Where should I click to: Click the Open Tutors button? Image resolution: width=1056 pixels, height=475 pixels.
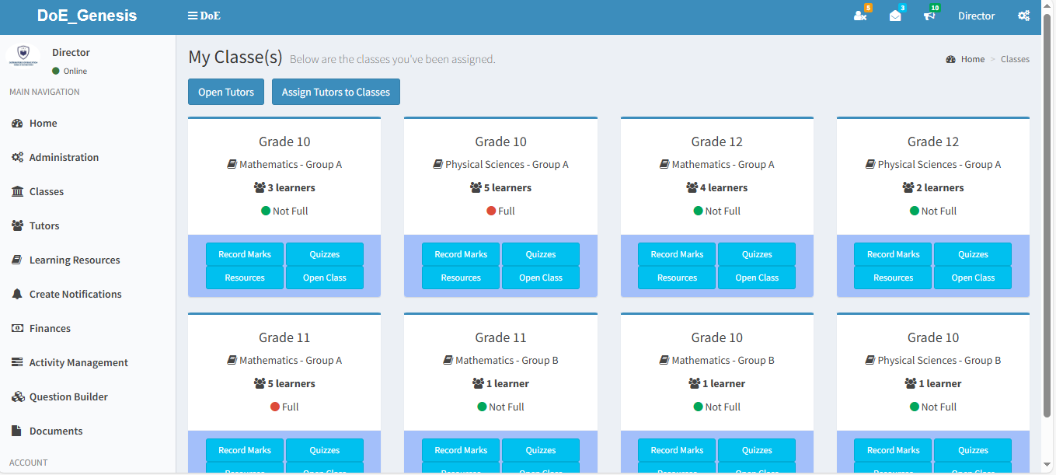(226, 92)
